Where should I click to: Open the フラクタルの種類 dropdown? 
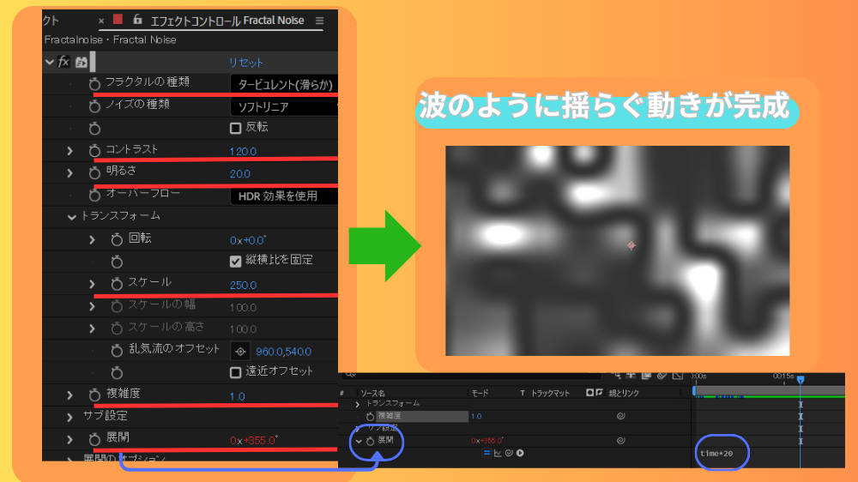coord(283,84)
